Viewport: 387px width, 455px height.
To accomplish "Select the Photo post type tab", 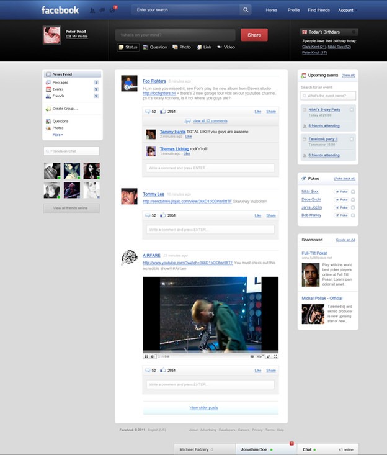I will [x=182, y=47].
